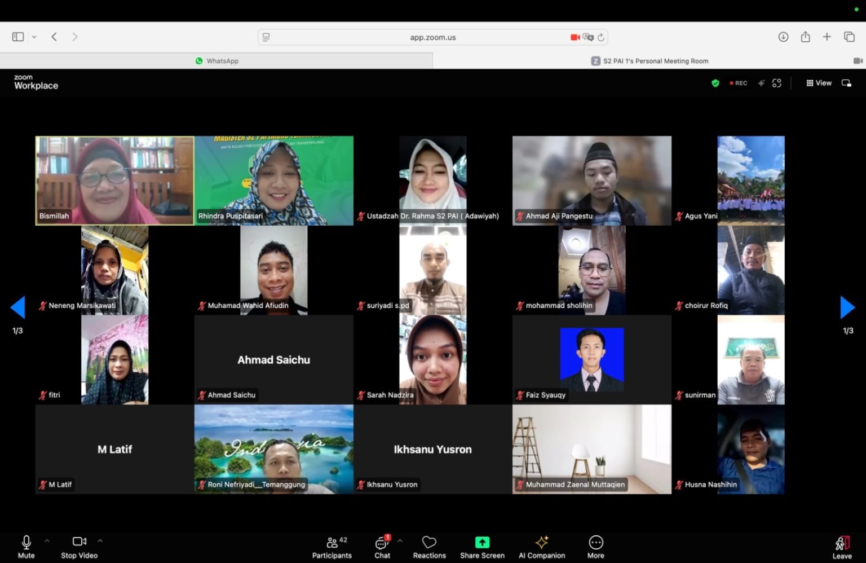Viewport: 866px width, 563px height.
Task: Leave the meeting
Action: click(x=842, y=547)
